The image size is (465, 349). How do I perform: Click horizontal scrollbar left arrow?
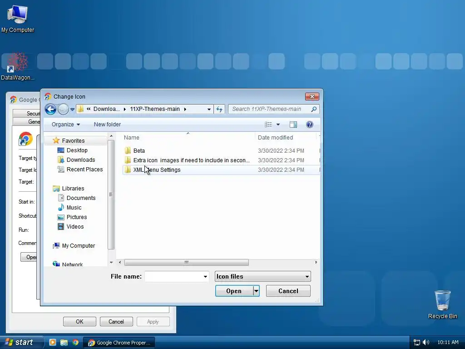coord(120,262)
